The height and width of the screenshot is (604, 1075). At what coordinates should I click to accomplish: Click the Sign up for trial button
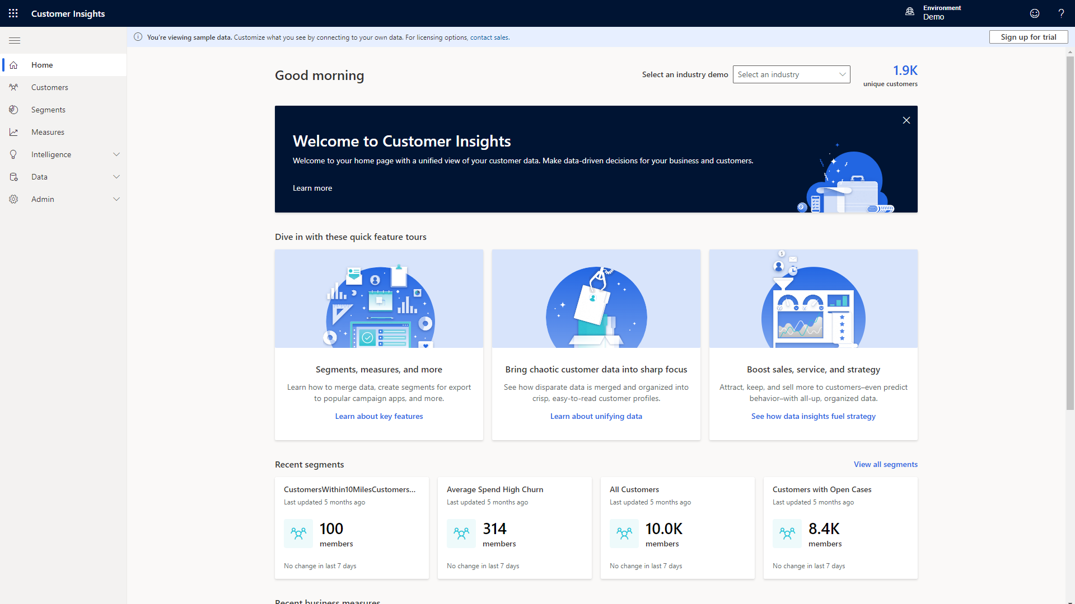[1028, 37]
